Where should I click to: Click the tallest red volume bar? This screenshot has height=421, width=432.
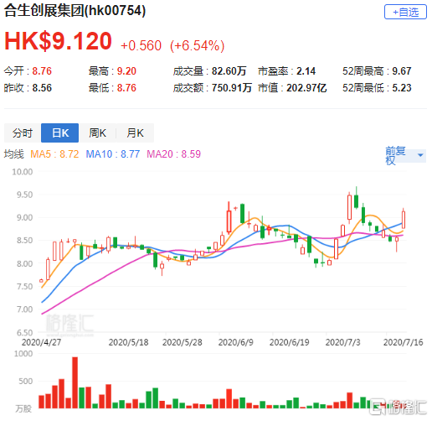point(75,382)
